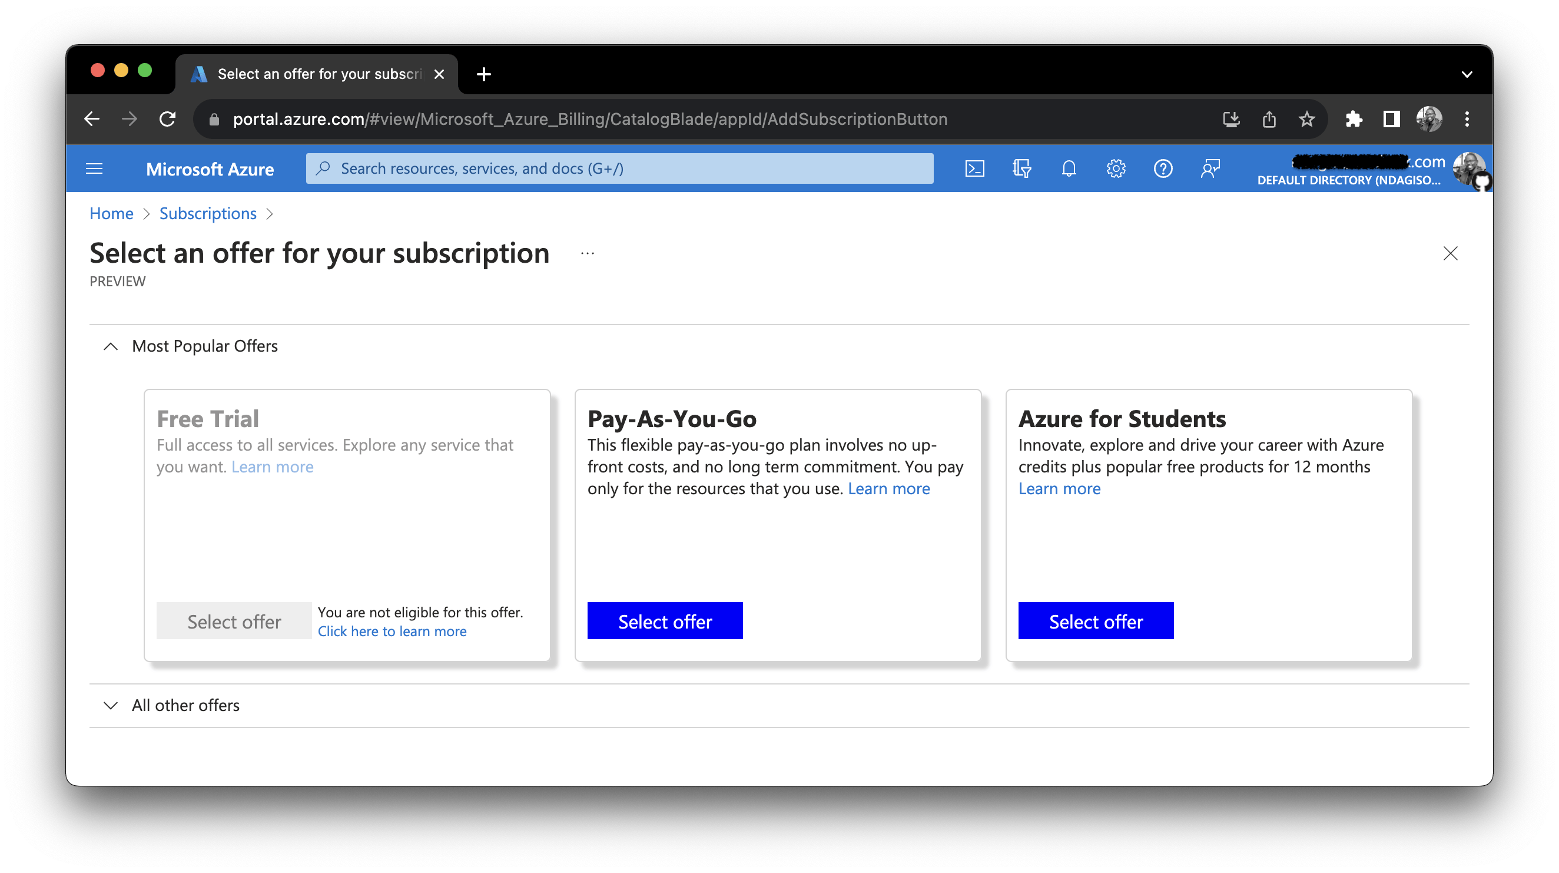Select offer for Azure for Students

coord(1096,620)
